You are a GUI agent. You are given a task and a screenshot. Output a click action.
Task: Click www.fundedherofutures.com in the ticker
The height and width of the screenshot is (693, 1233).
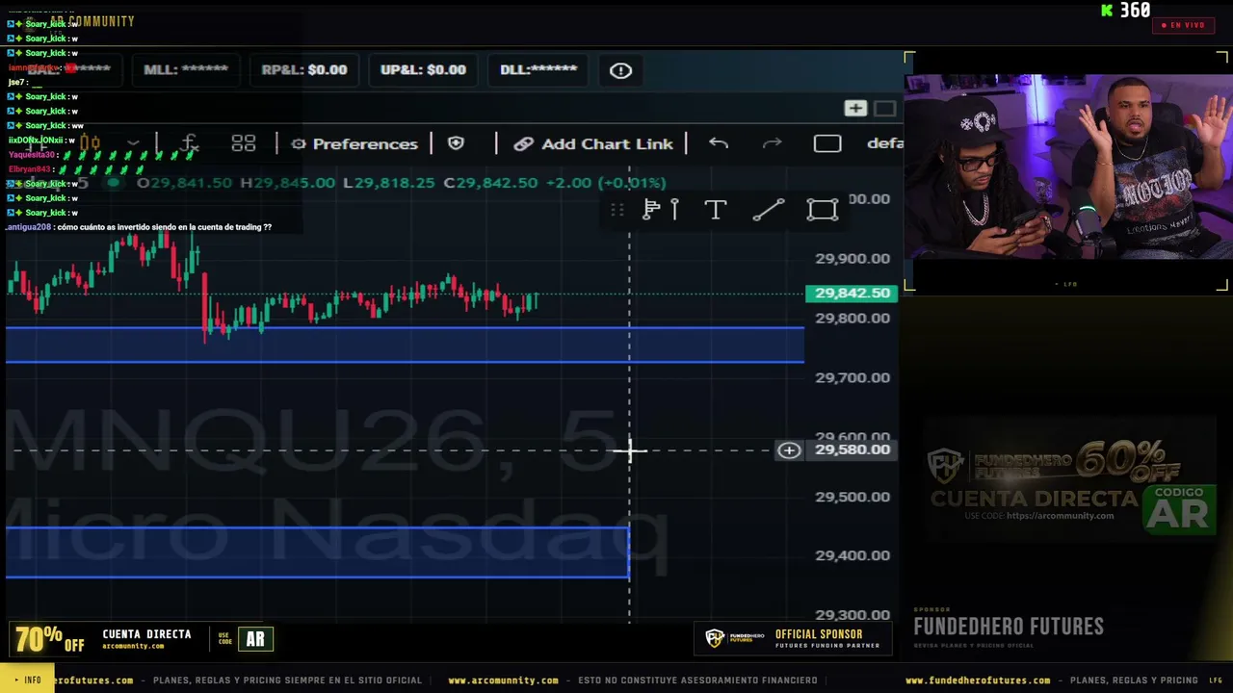978,680
